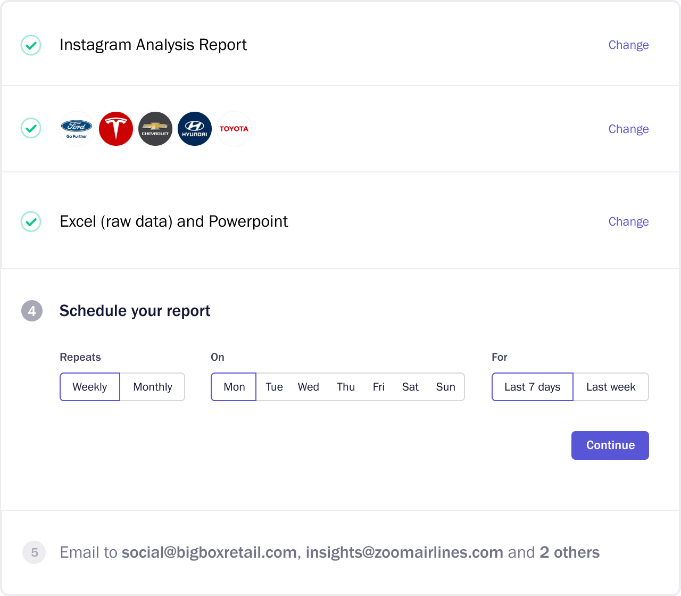Click the Toyota brand logo
681x596 pixels.
tap(234, 129)
